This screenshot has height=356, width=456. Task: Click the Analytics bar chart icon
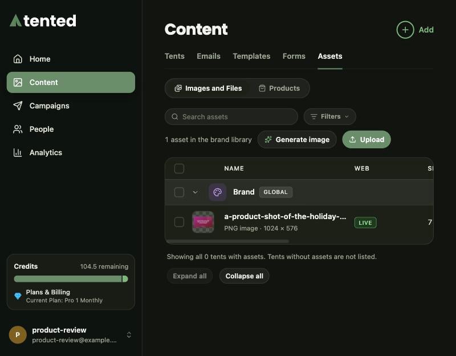[18, 152]
